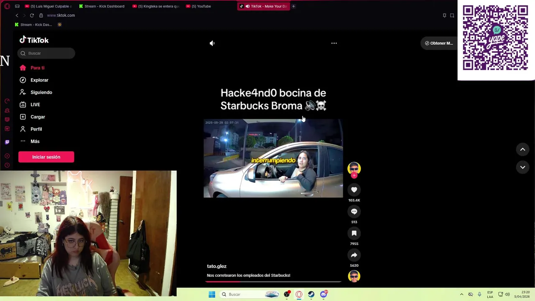This screenshot has height=301, width=535.
Task: Share the video using the arrow icon
Action: click(354, 255)
